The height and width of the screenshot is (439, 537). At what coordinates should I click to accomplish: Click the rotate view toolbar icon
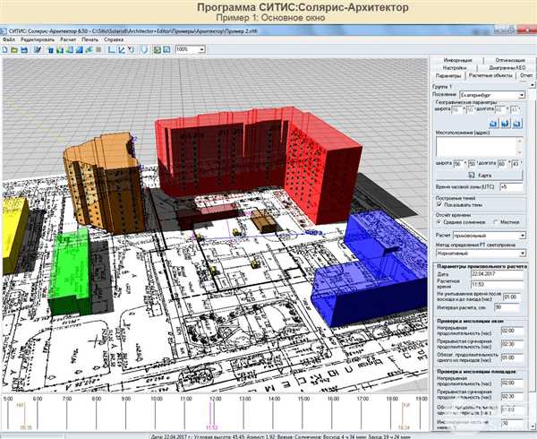pyautogui.click(x=132, y=49)
